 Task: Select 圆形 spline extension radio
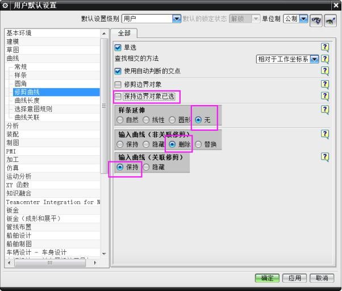[x=172, y=120]
